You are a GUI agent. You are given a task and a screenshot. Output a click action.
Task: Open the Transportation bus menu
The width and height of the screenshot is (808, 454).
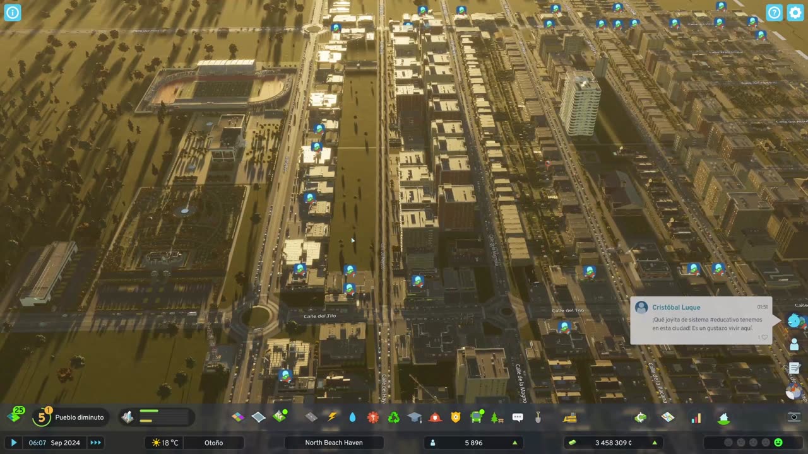tap(477, 417)
